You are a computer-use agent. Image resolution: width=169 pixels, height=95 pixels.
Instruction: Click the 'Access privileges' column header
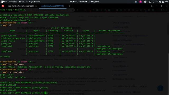pyautogui.click(x=110, y=31)
